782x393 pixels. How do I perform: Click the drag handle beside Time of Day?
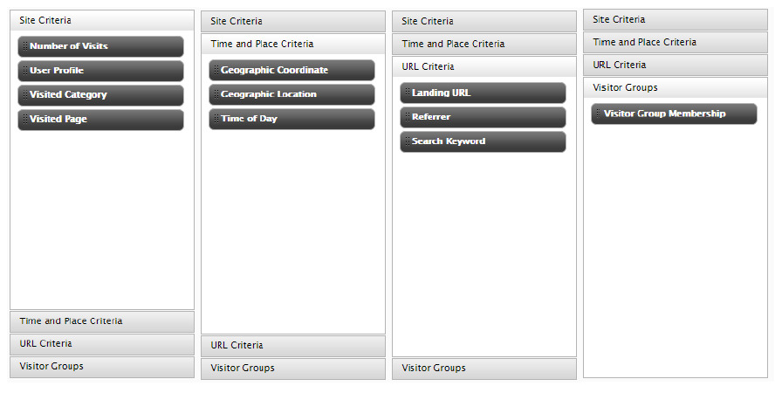(216, 119)
